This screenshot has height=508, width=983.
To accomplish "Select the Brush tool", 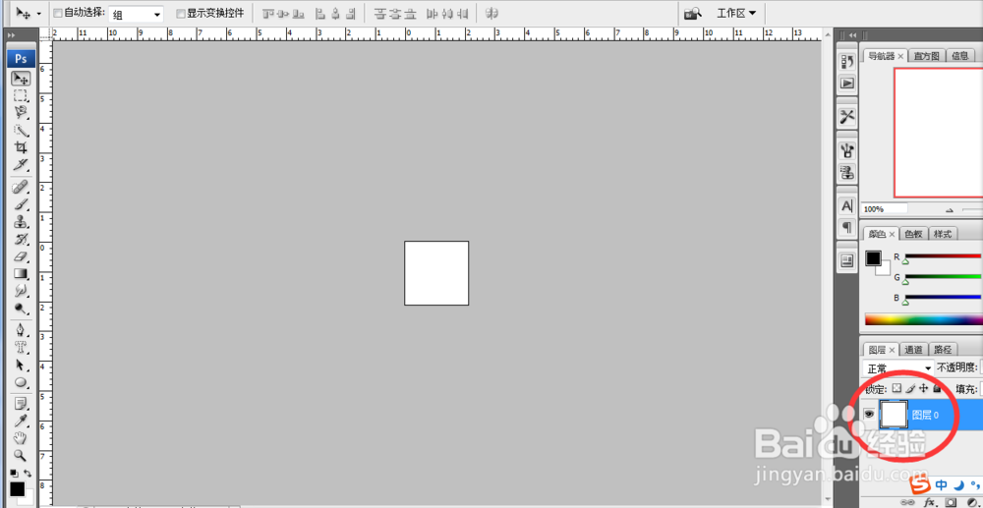I will pyautogui.click(x=21, y=204).
